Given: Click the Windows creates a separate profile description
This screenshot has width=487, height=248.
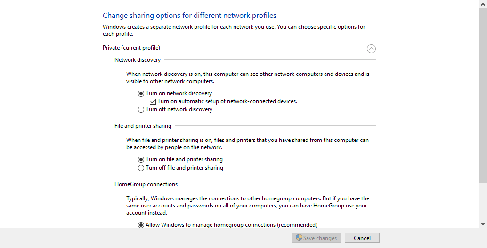Looking at the screenshot, I should tap(234, 30).
